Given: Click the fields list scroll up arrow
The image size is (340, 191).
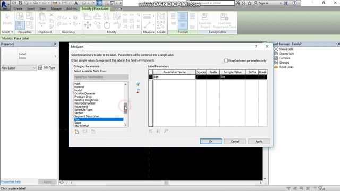Looking at the screenshot, I should pos(125,84).
